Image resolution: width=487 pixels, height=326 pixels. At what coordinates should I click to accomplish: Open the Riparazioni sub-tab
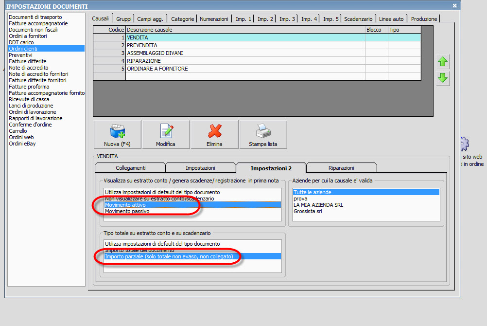pyautogui.click(x=341, y=168)
